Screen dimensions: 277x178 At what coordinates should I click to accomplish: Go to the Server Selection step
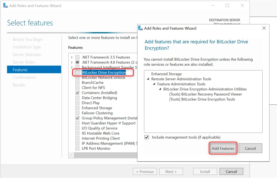[27, 55]
